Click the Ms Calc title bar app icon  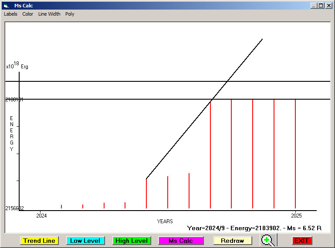click(6, 6)
